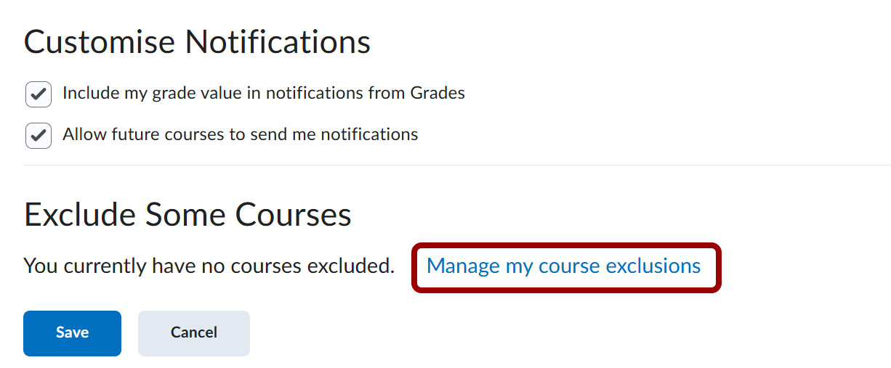Toggle the "Include my grade value" checkbox

[x=38, y=94]
